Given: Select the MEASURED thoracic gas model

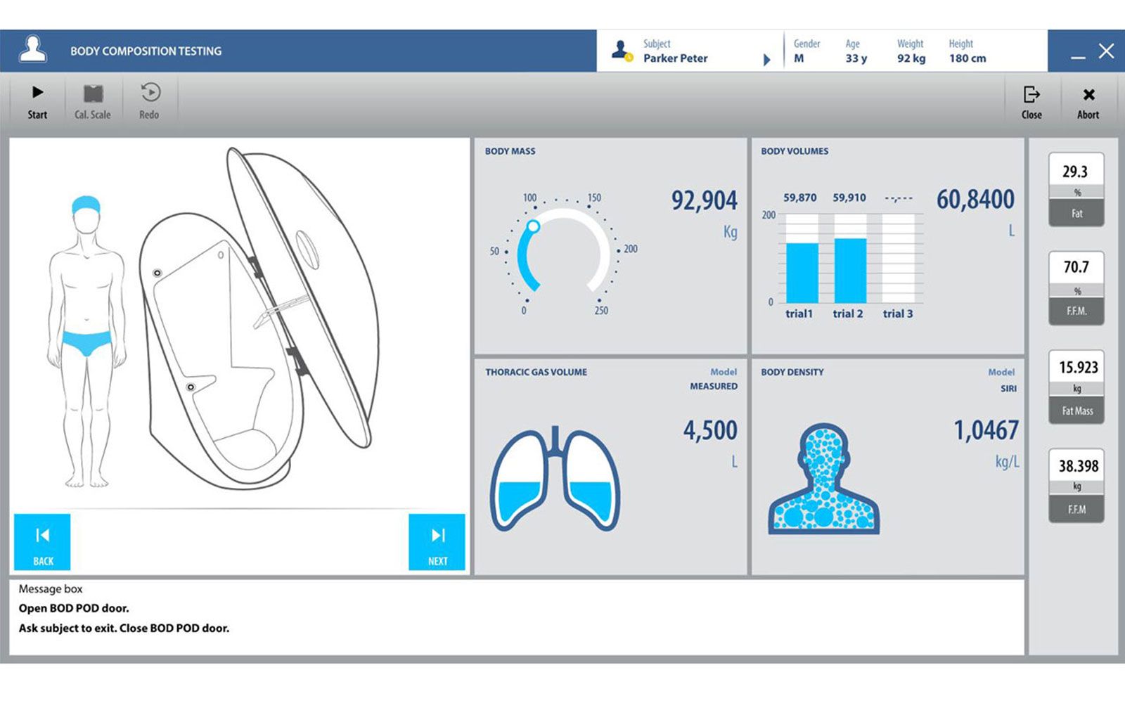Looking at the screenshot, I should [713, 386].
